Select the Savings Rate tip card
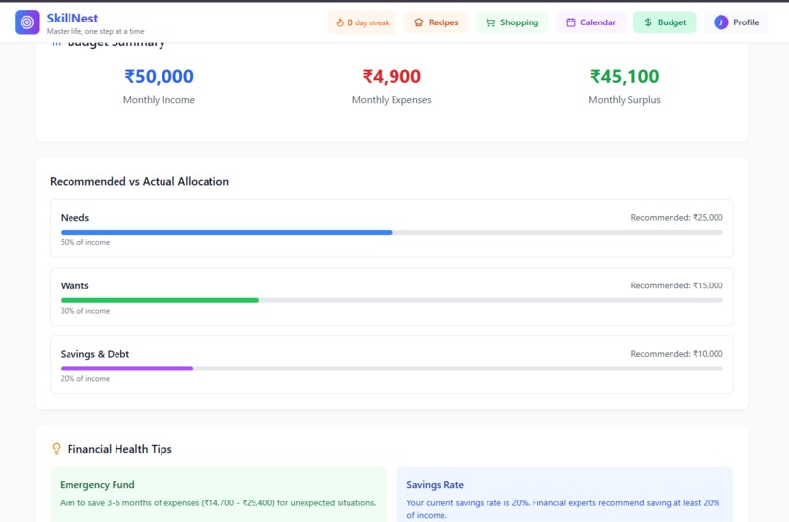The width and height of the screenshot is (789, 522). pyautogui.click(x=565, y=495)
